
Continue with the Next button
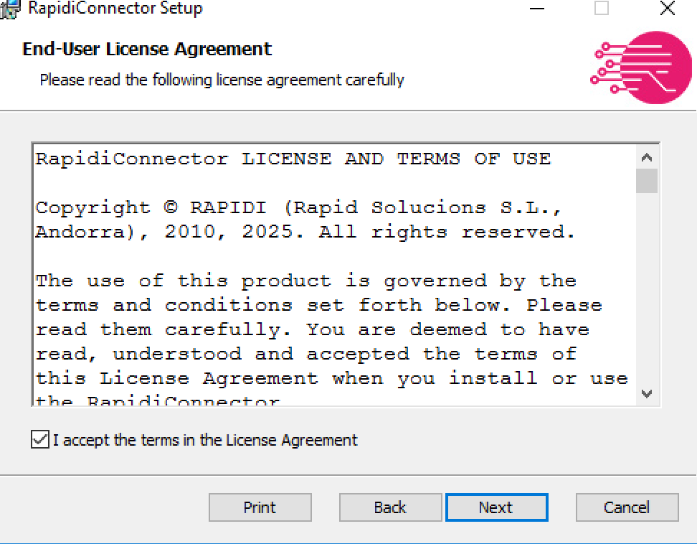pyautogui.click(x=496, y=507)
